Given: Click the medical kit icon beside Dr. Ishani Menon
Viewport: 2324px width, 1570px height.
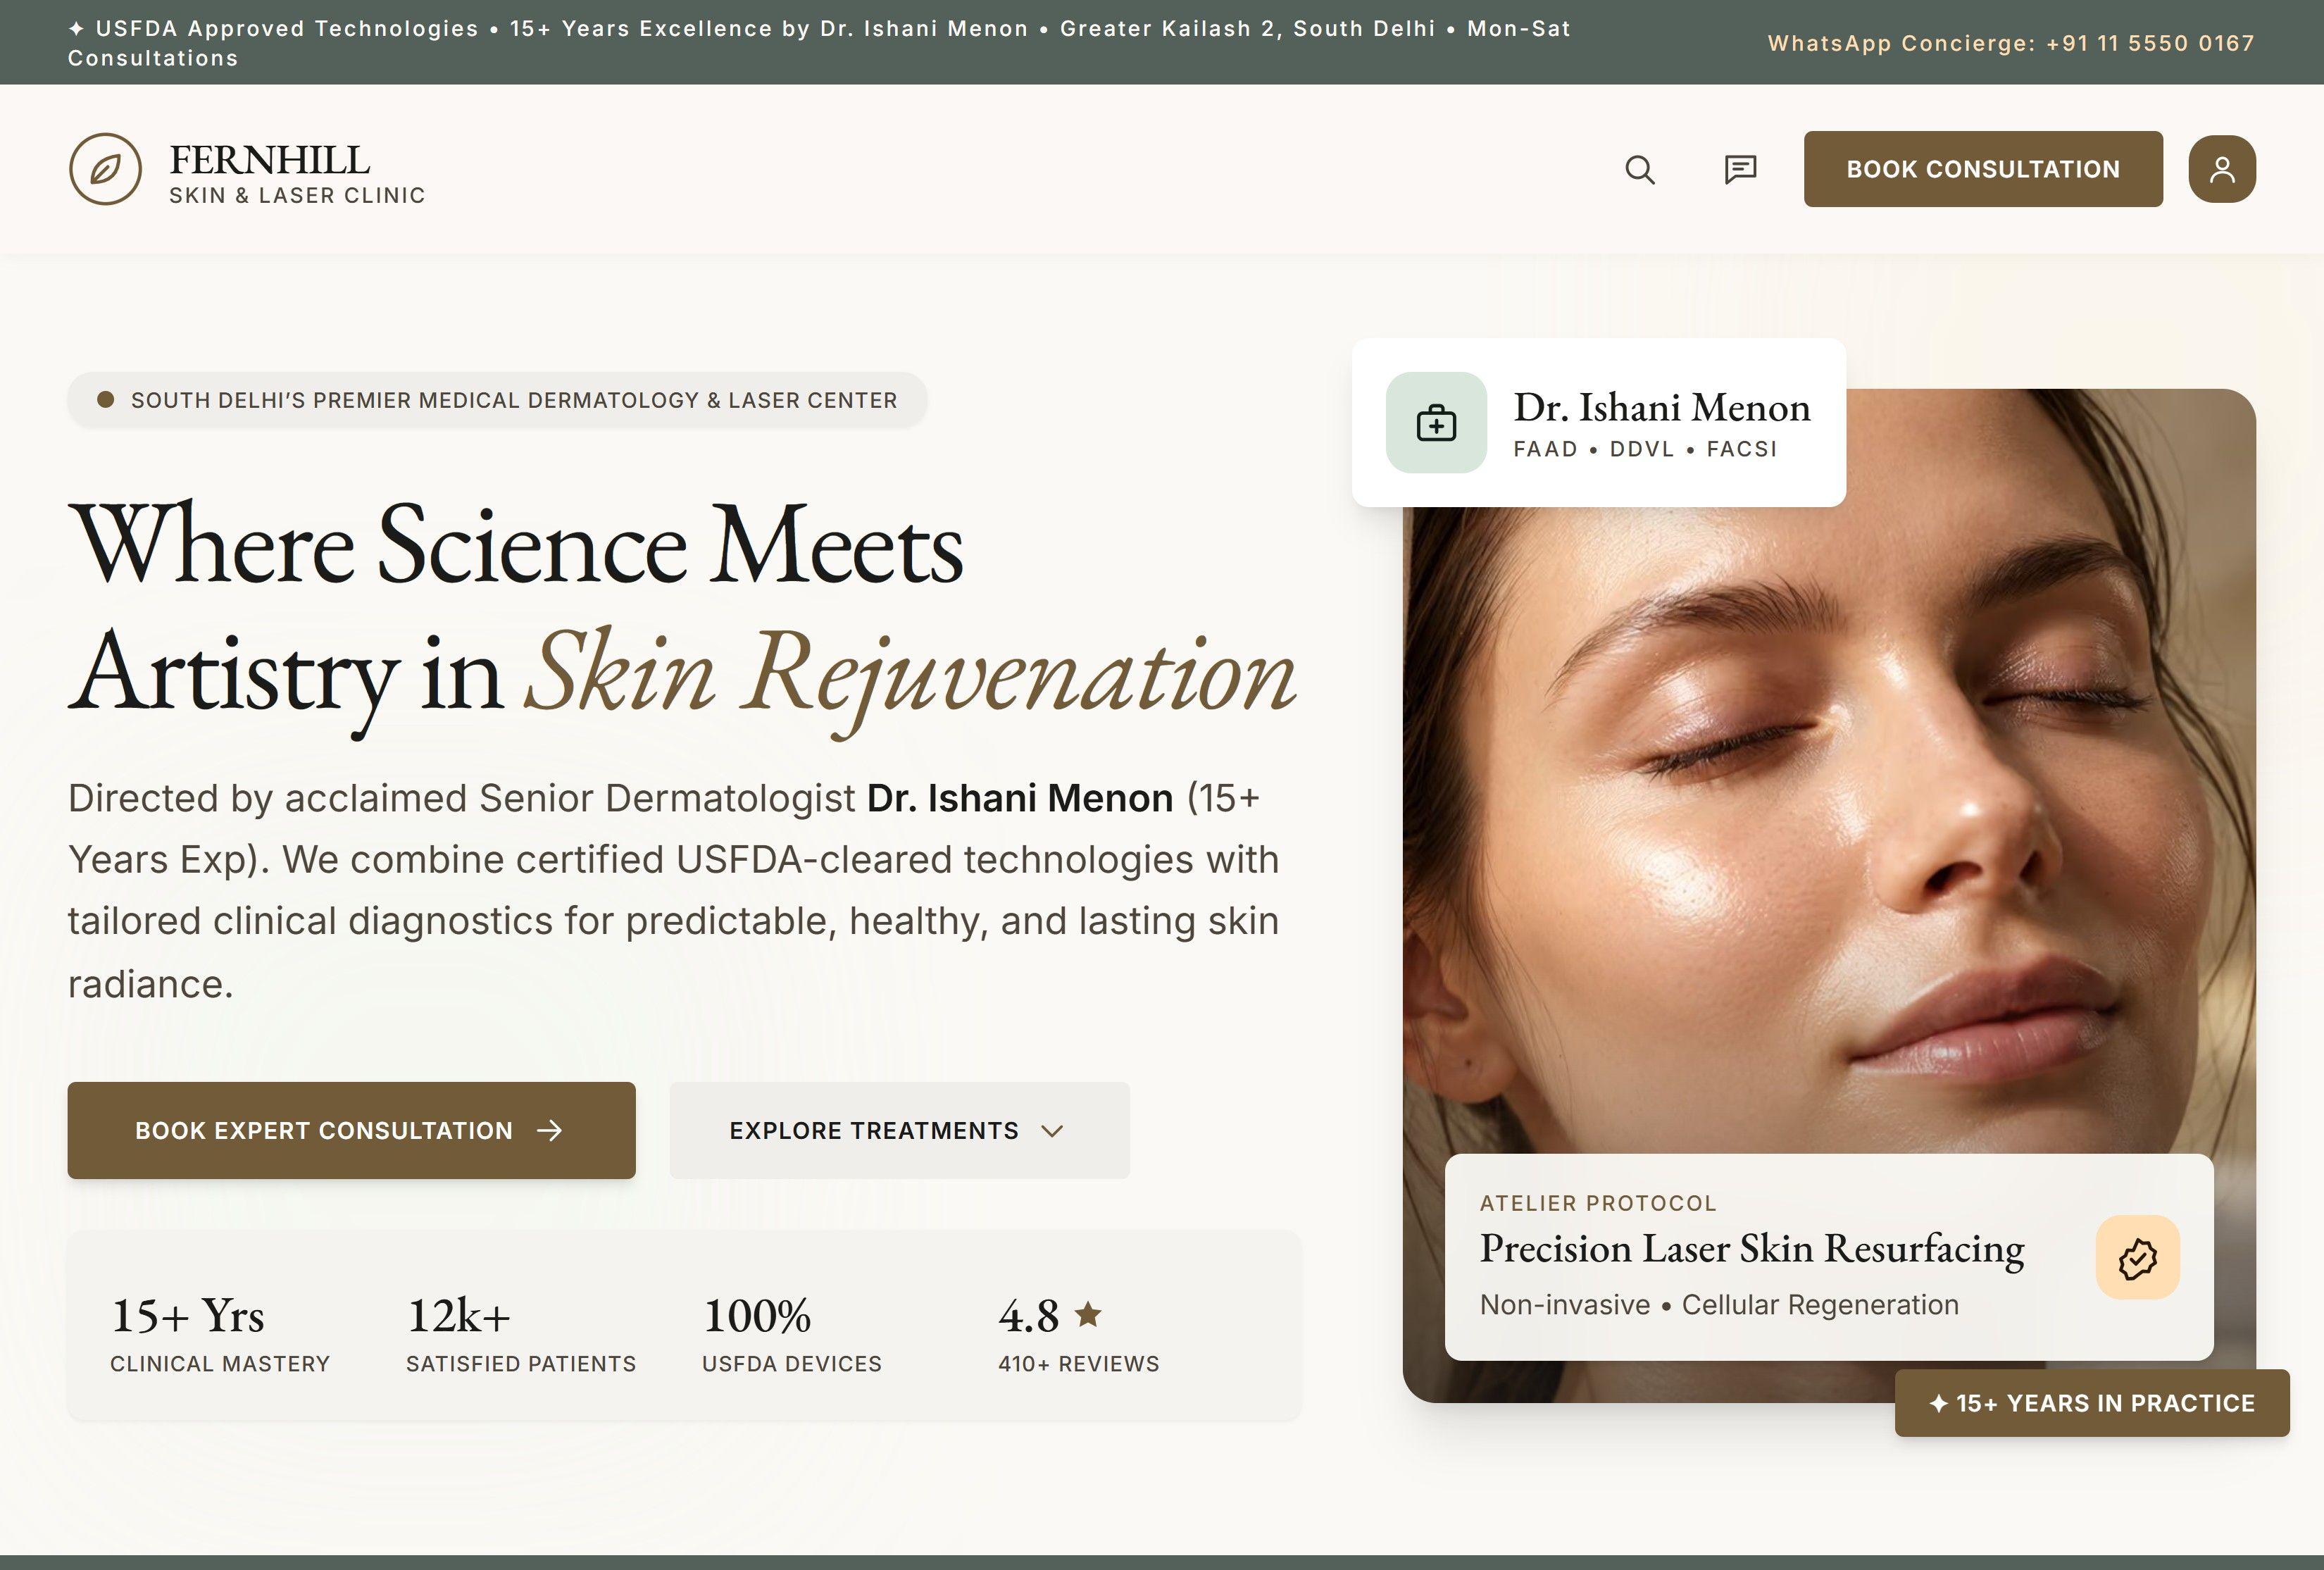Looking at the screenshot, I should (1436, 423).
